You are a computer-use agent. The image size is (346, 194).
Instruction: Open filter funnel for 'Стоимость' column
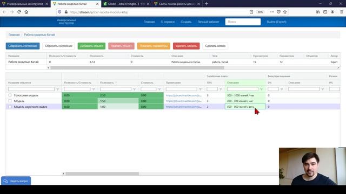pos(159,89)
